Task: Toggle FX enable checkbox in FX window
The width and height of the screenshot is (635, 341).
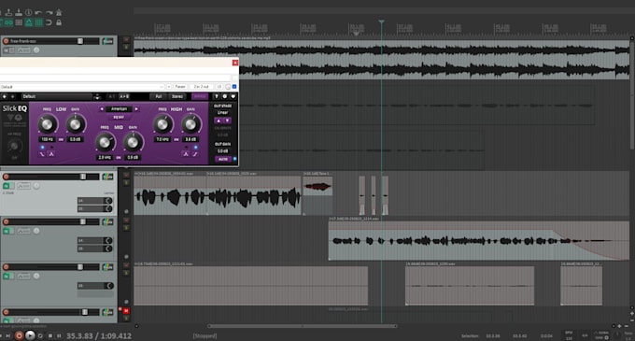Action: click(x=234, y=87)
